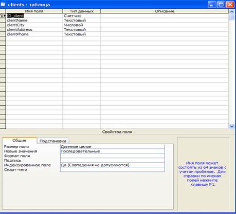
Task: Click Новые значения property field
Action: pyautogui.click(x=113, y=151)
